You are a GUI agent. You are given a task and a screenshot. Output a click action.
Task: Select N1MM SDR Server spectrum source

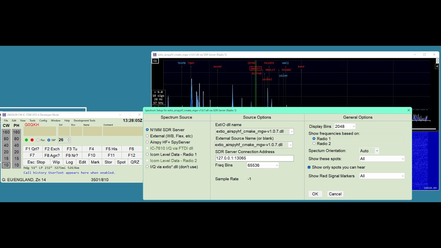coord(165,130)
